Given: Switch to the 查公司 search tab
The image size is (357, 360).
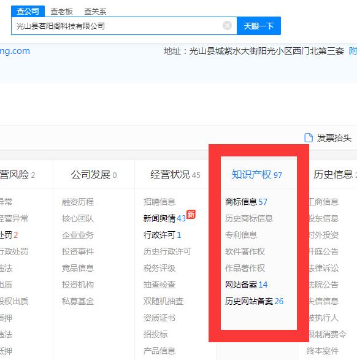Looking at the screenshot, I should coord(28,11).
